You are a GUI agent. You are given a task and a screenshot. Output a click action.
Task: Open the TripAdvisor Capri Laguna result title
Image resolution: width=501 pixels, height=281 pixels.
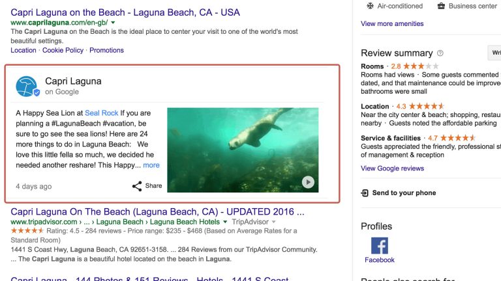tap(157, 211)
